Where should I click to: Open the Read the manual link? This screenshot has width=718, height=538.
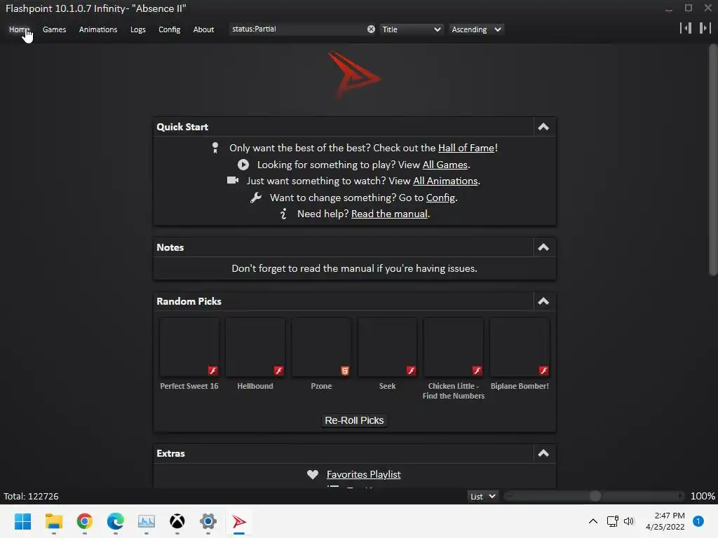[x=388, y=214]
